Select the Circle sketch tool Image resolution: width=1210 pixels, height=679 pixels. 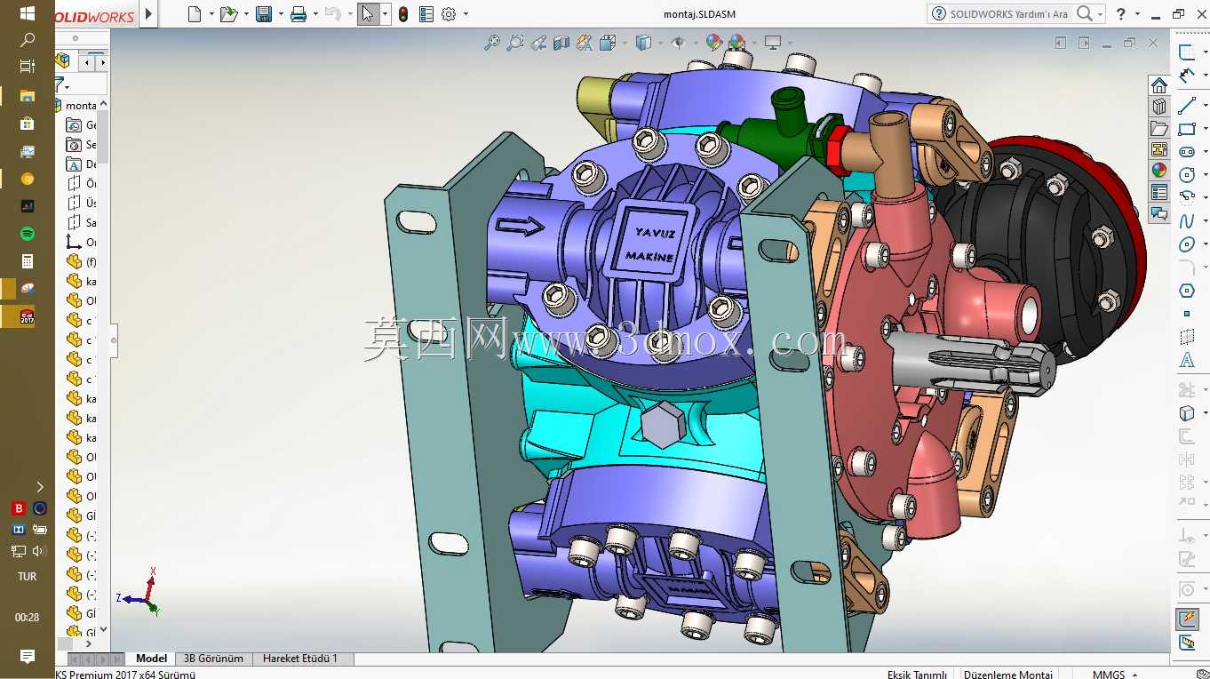[1187, 175]
